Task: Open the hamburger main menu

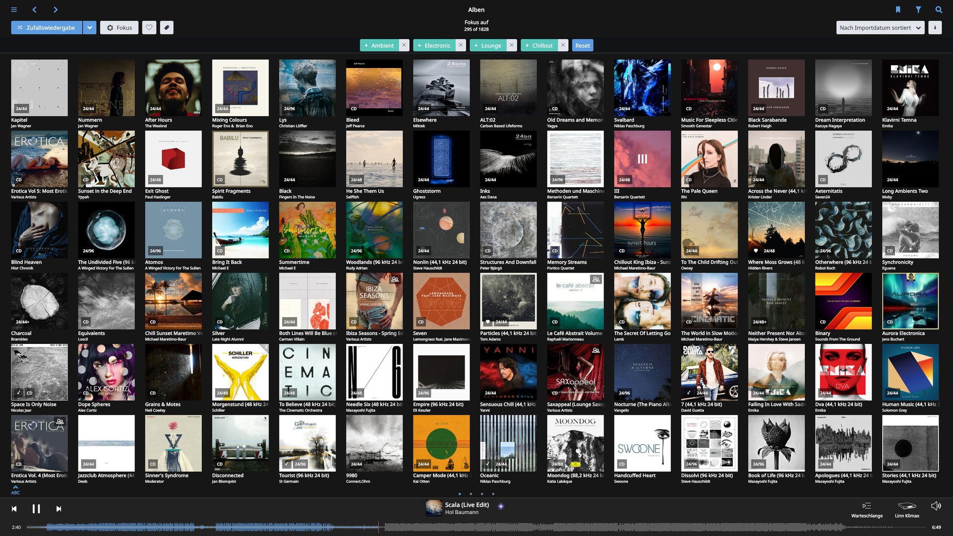Action: (14, 9)
